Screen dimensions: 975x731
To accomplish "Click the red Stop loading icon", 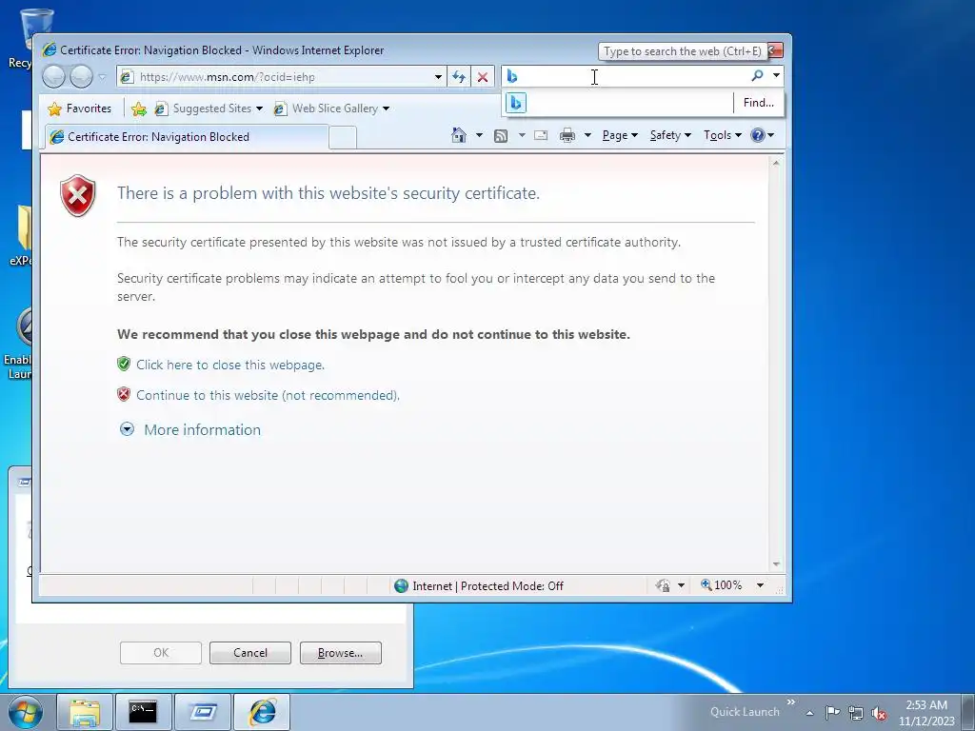I will click(483, 77).
